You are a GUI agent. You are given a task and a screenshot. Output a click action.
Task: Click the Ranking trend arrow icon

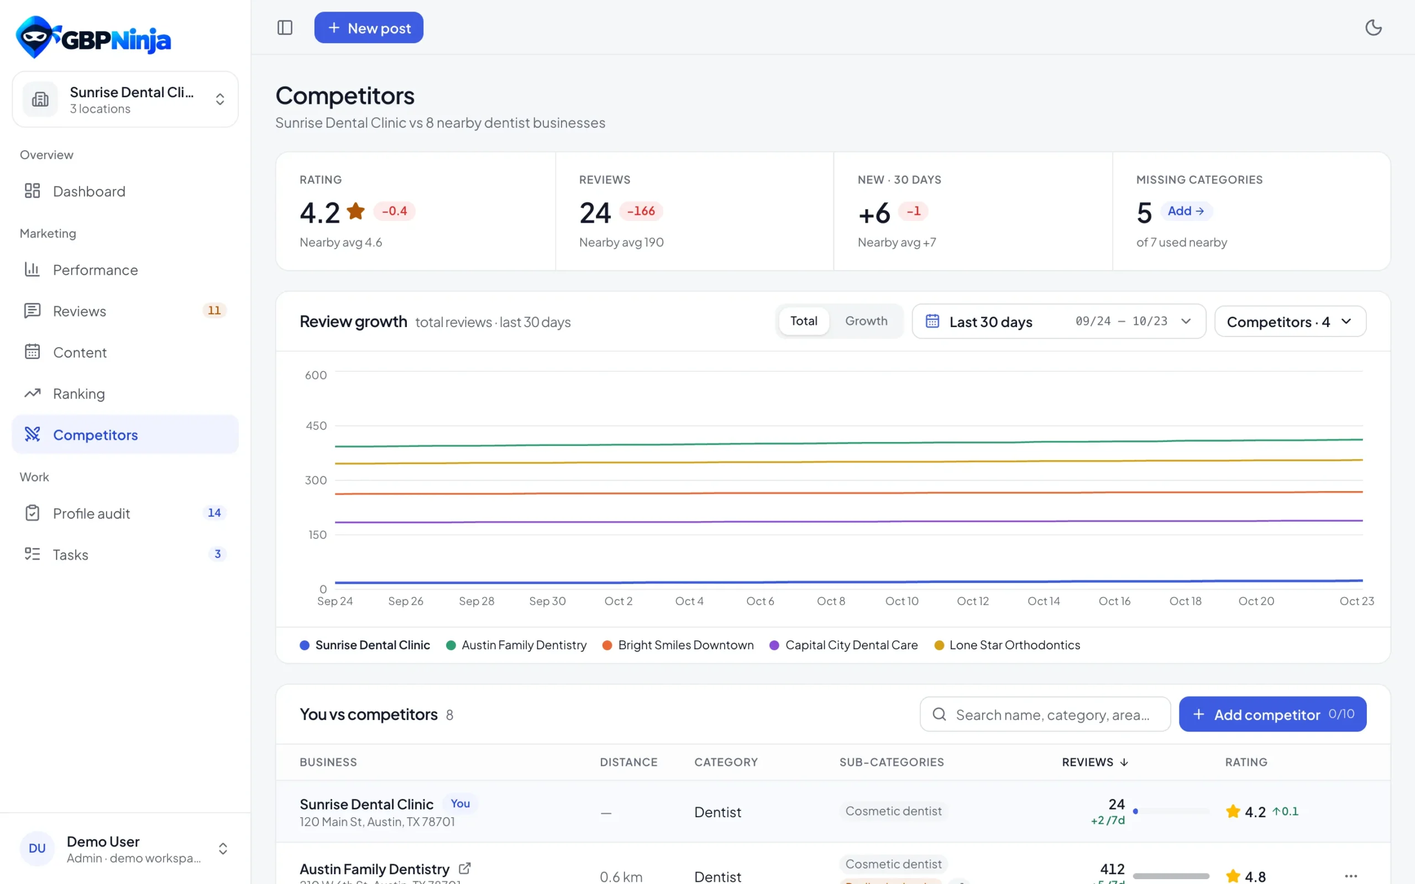32,393
